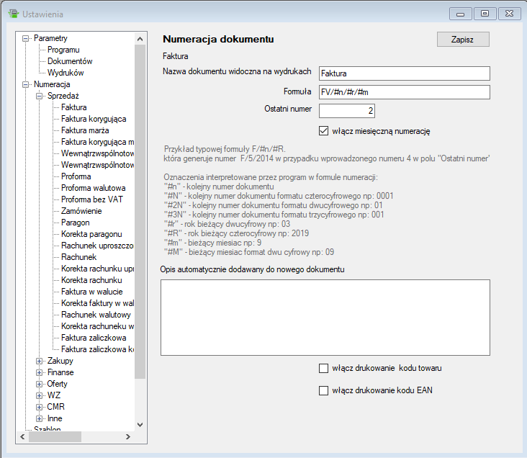Select Faktura zaliczkowa in tree
This screenshot has height=458, width=527.
tap(94, 338)
